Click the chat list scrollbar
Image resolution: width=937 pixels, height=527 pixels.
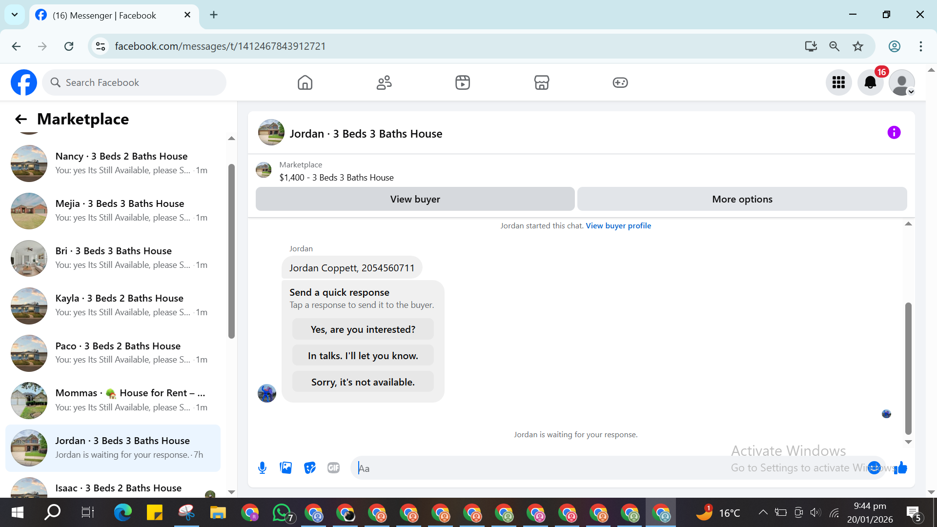pyautogui.click(x=231, y=251)
